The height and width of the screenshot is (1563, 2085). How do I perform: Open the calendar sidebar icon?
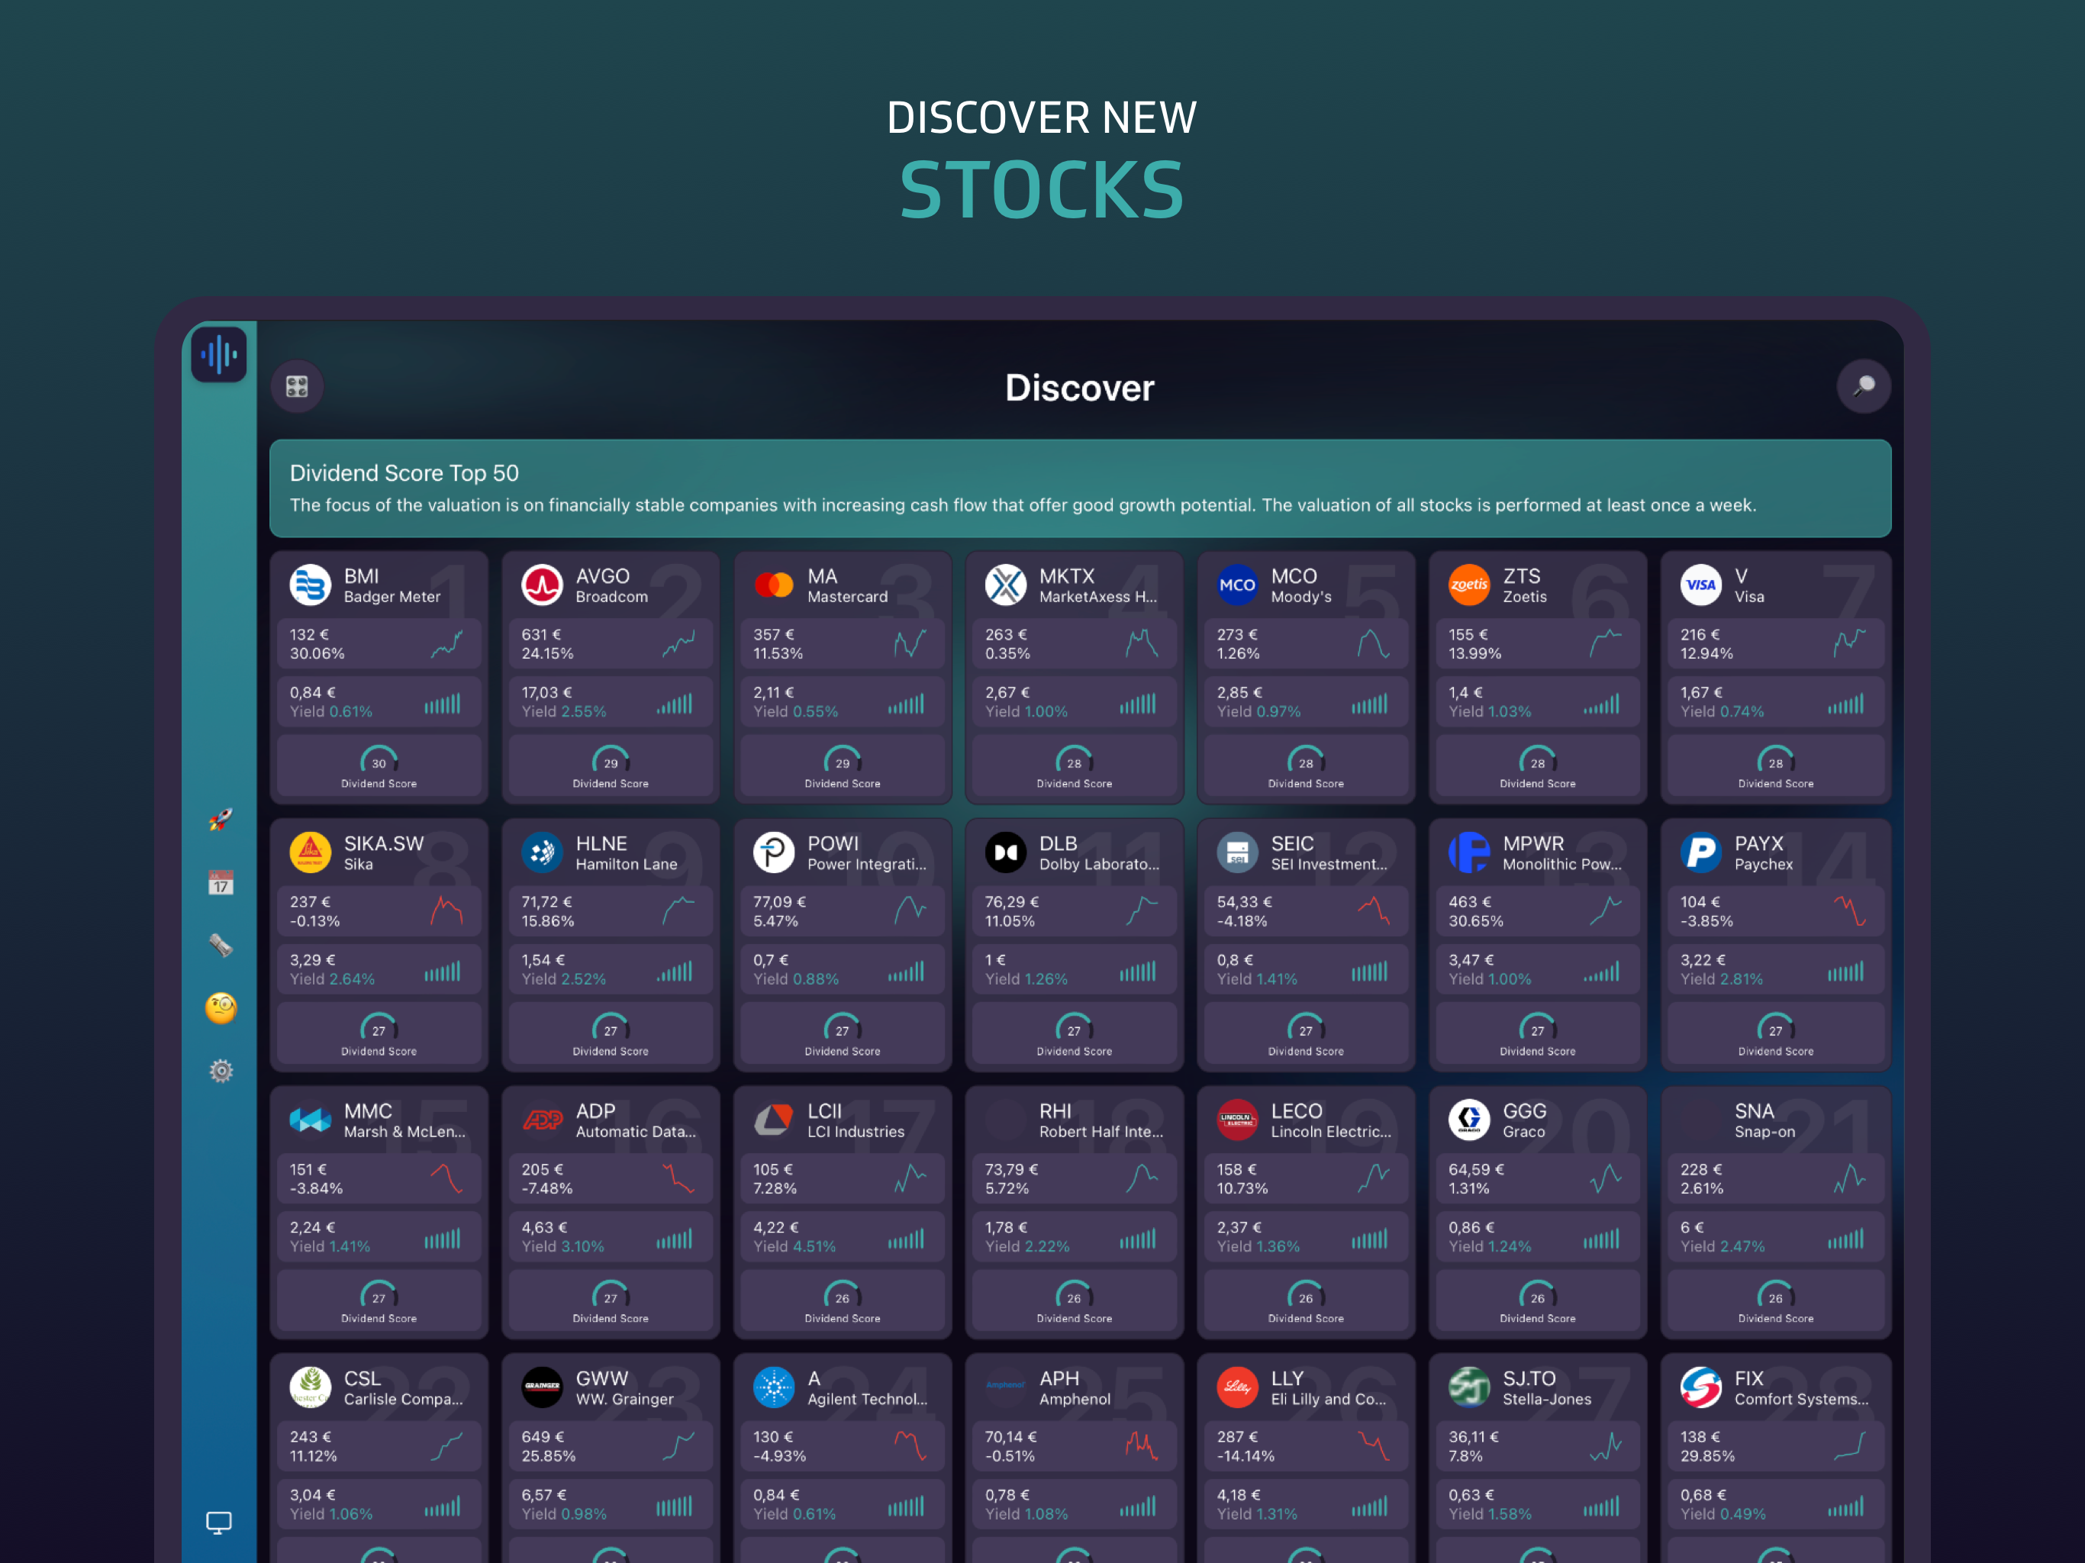coord(220,882)
